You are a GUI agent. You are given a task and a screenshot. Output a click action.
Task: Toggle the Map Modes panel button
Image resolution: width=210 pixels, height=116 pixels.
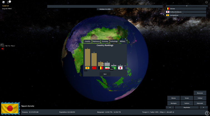pos(187,107)
